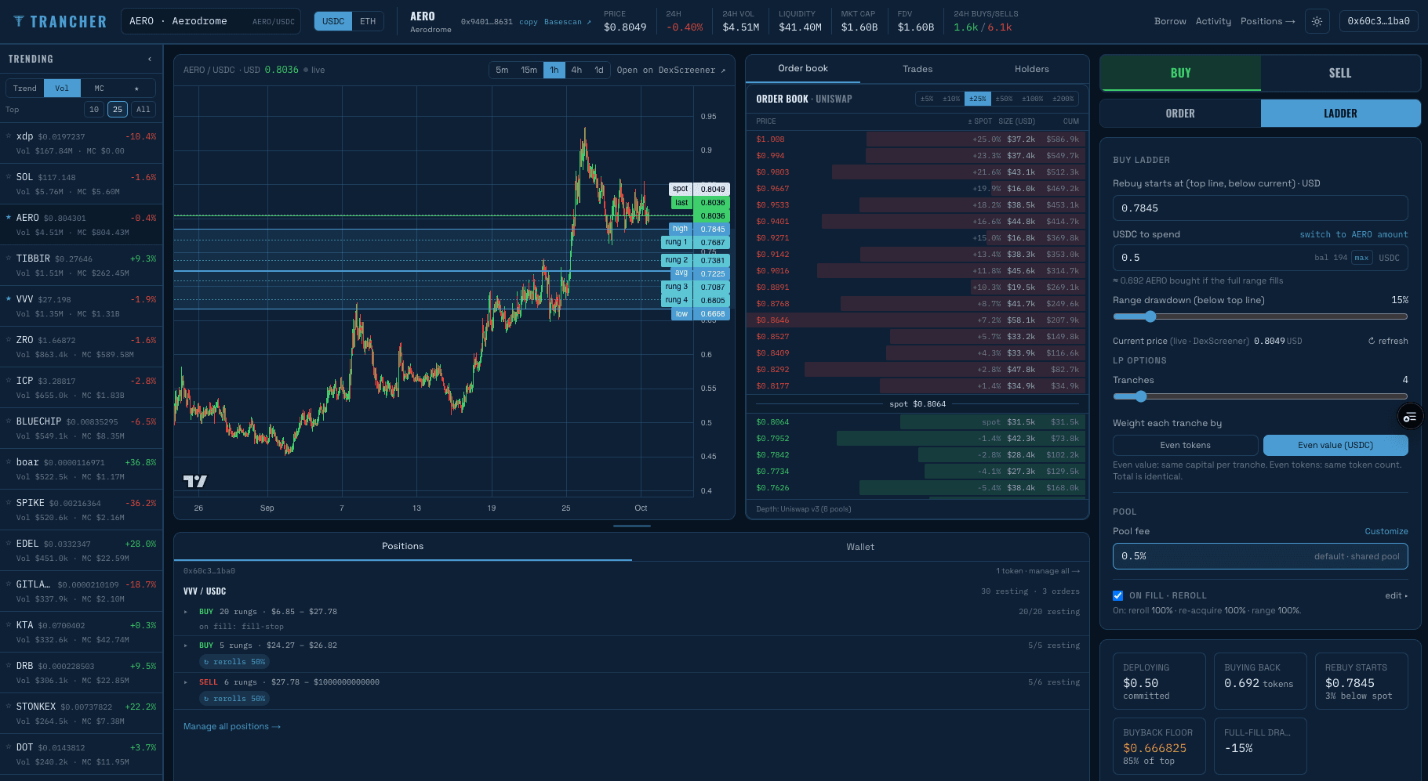
Task: Set chart interval to 4h
Action: [x=576, y=70]
